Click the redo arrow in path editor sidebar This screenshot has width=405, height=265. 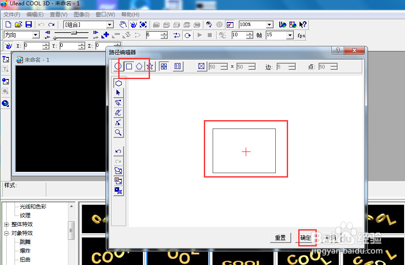(x=118, y=161)
